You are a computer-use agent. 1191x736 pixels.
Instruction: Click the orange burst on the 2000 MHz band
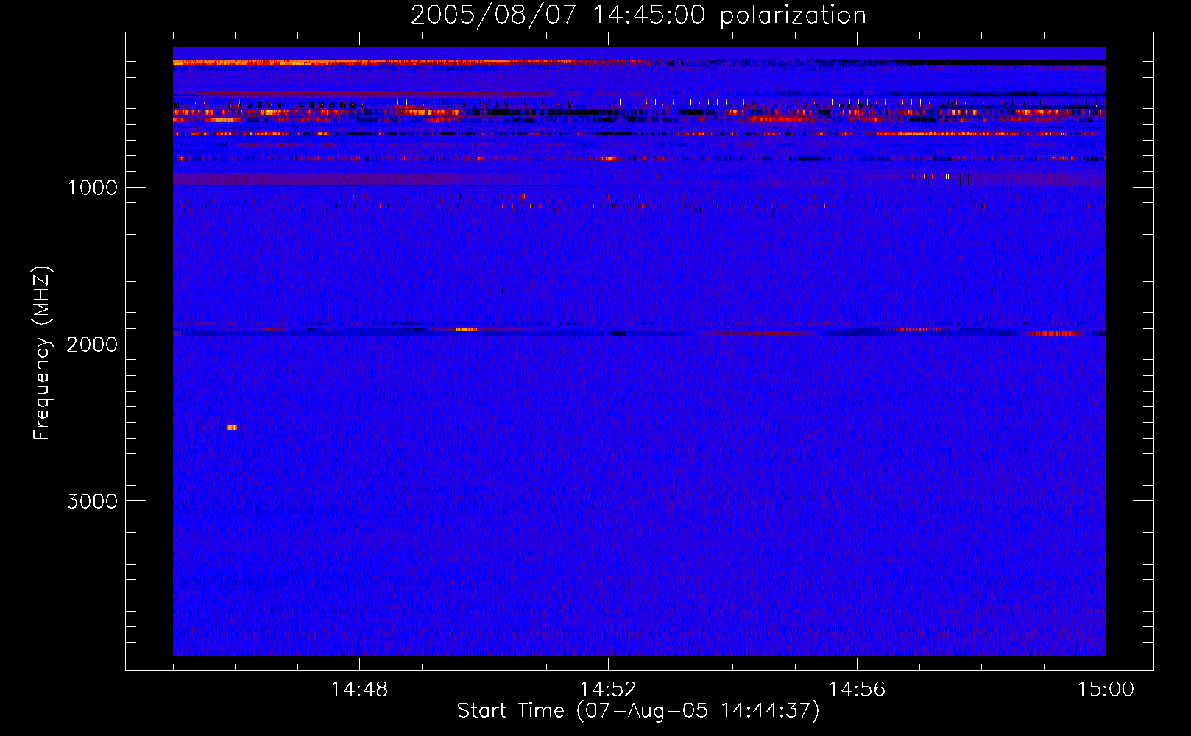[x=466, y=329]
